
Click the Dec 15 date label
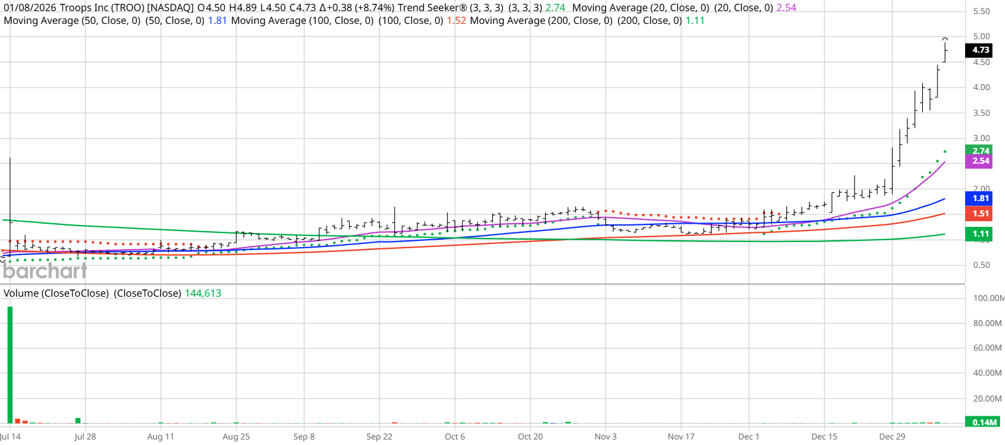click(824, 437)
